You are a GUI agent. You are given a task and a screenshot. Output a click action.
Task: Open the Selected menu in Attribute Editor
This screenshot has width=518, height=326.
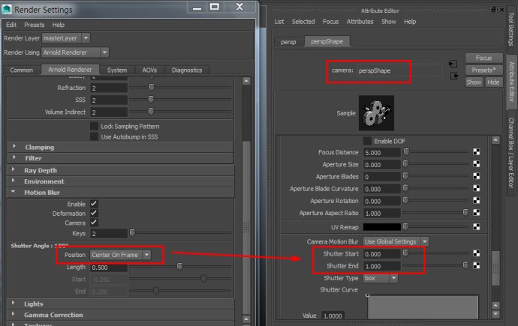pyautogui.click(x=303, y=22)
